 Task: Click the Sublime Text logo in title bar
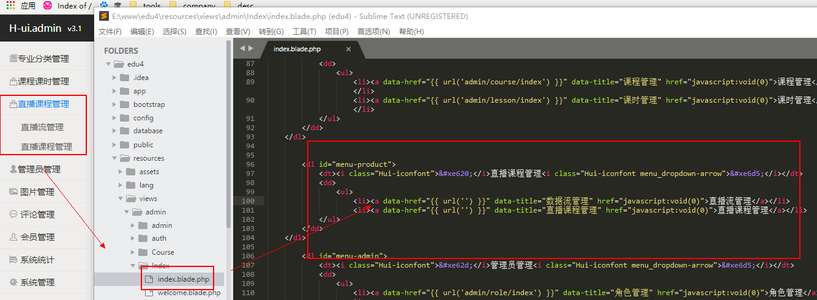tap(104, 16)
